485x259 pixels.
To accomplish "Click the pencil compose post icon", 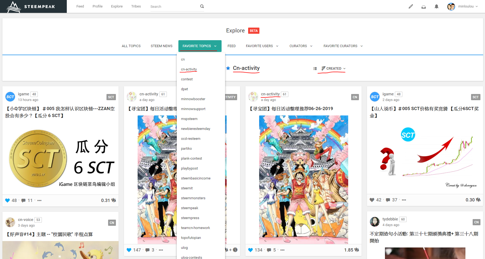I will pyautogui.click(x=411, y=6).
